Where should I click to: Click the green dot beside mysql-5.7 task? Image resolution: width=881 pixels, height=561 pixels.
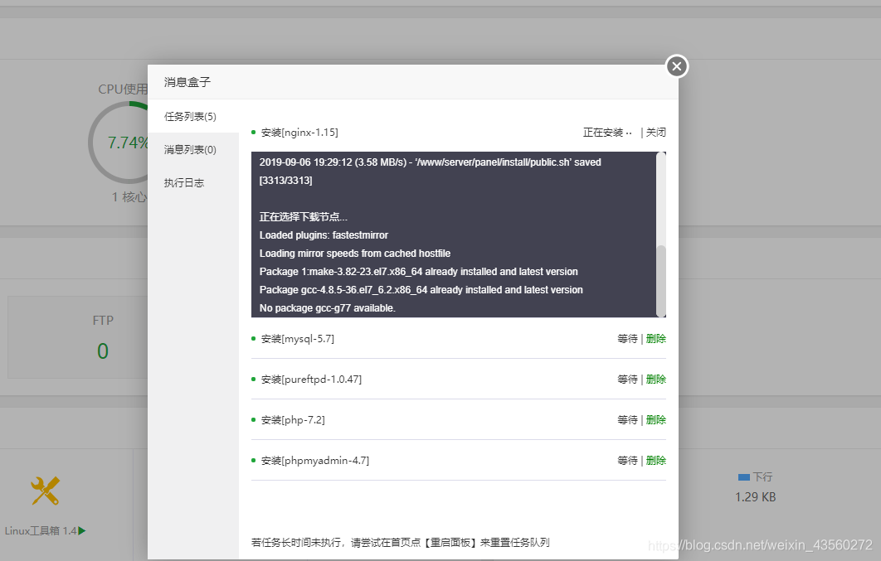[255, 338]
